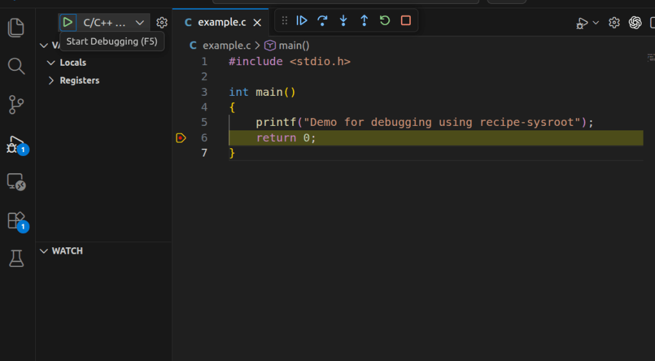Open launch.json with the gear icon
Screen dimensions: 655x361
point(162,22)
